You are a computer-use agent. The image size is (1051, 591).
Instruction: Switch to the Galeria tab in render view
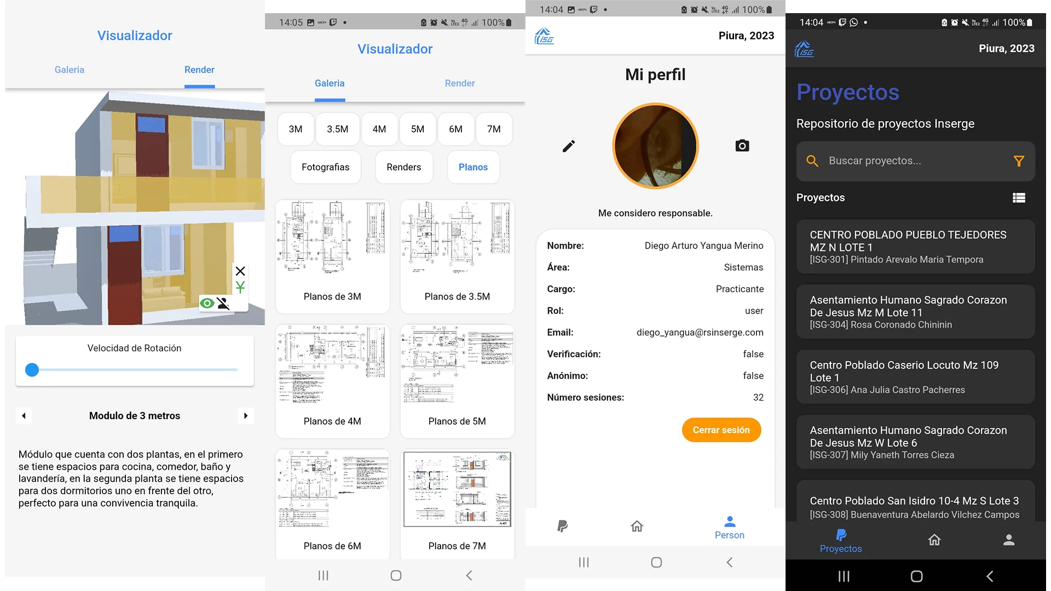click(70, 70)
